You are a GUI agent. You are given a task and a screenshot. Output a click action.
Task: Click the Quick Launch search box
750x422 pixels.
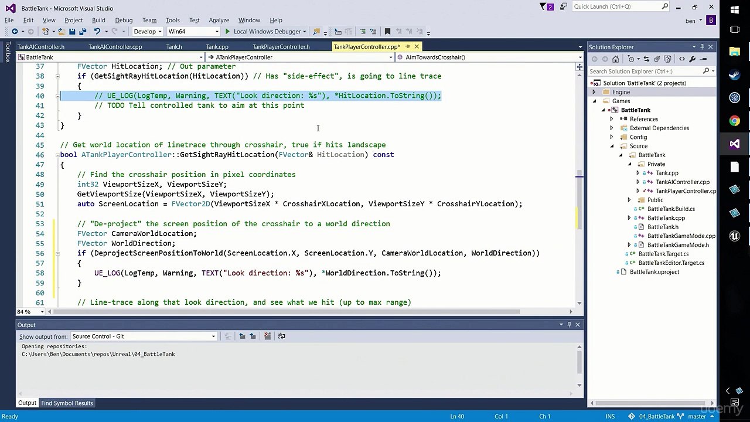(x=621, y=6)
